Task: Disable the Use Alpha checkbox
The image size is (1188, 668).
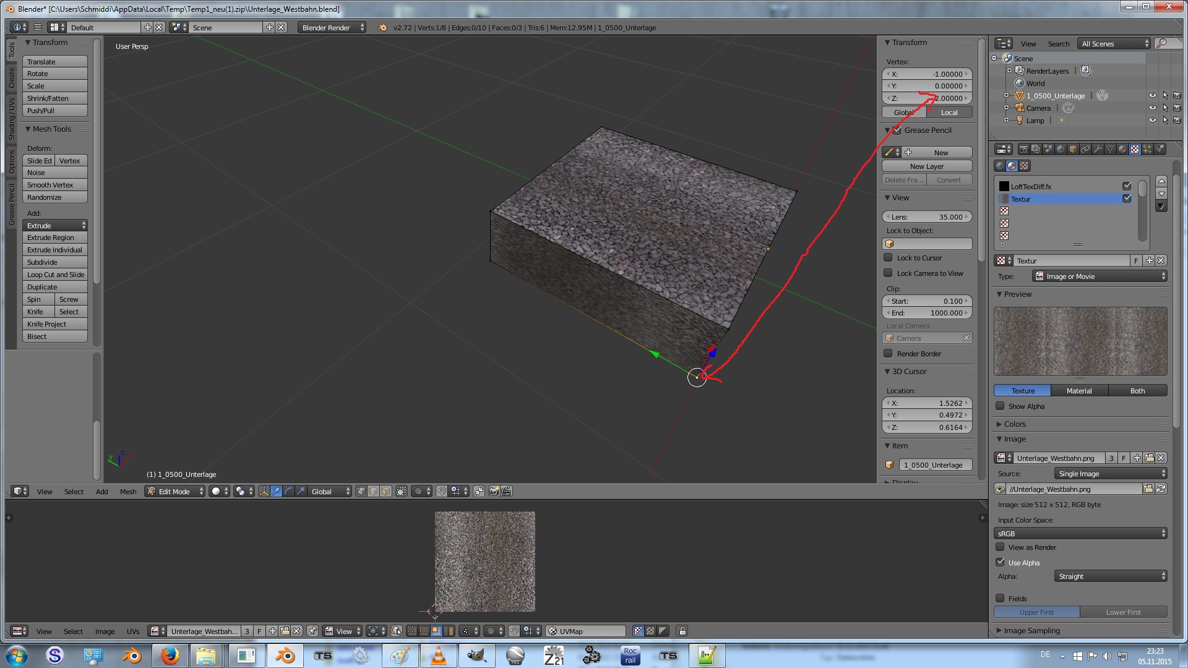Action: (x=1000, y=562)
